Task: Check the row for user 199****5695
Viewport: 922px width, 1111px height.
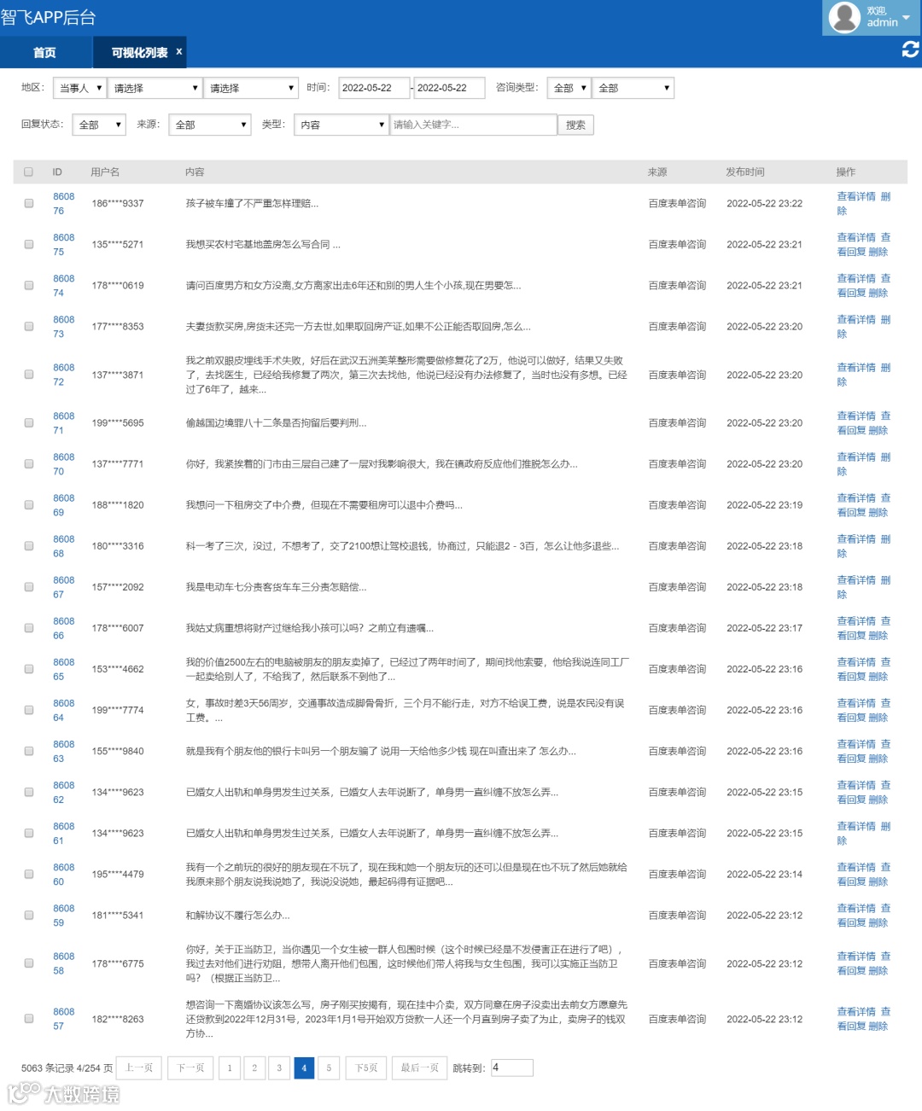Action: click(x=29, y=423)
